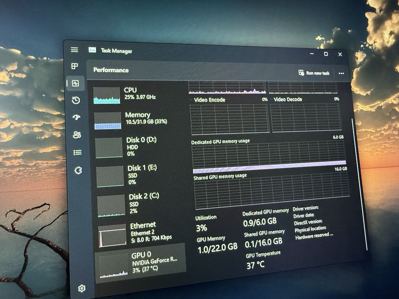The width and height of the screenshot is (399, 299).
Task: Open Video Encode engine dropdown
Action: pyautogui.click(x=191, y=100)
